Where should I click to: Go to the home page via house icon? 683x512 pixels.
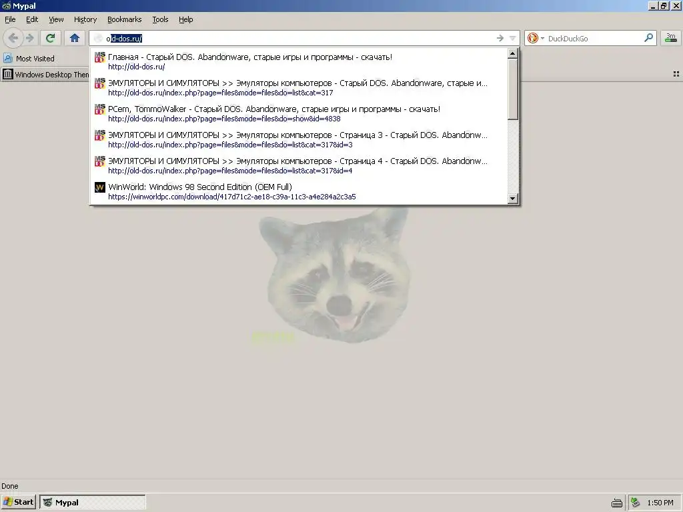click(x=75, y=38)
